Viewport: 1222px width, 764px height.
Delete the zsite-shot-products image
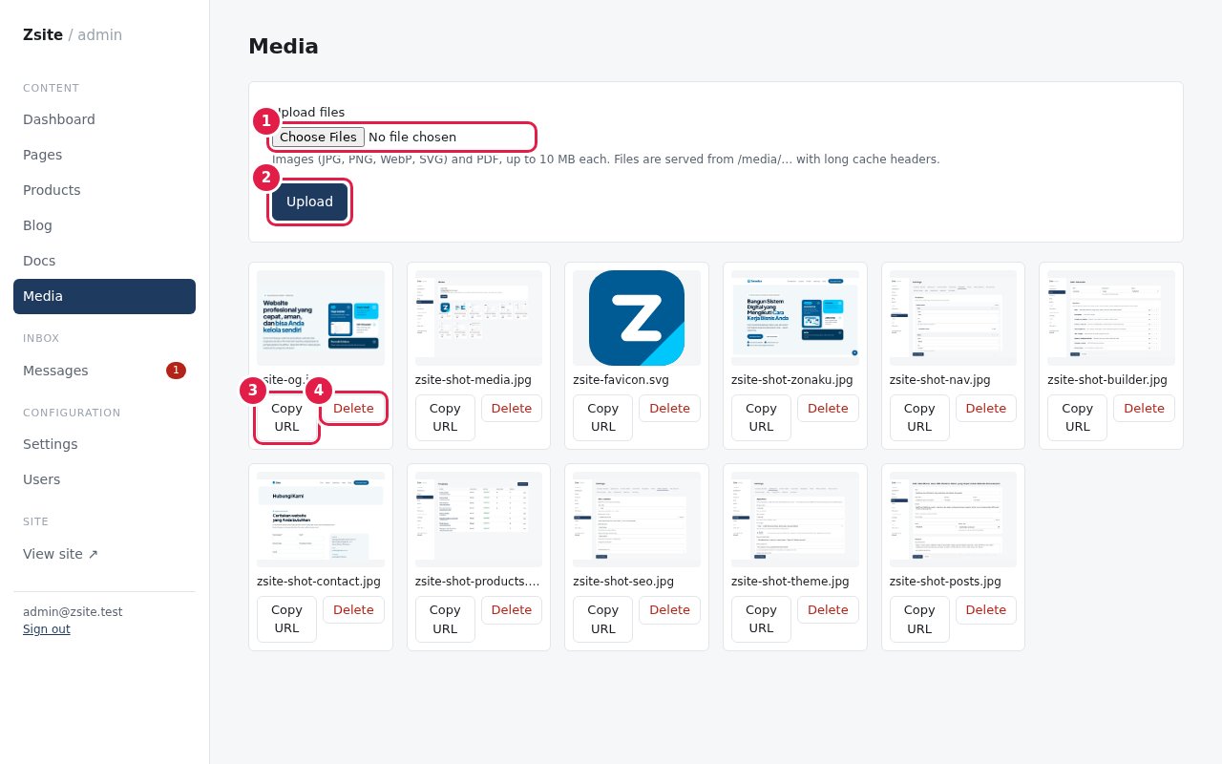512,609
